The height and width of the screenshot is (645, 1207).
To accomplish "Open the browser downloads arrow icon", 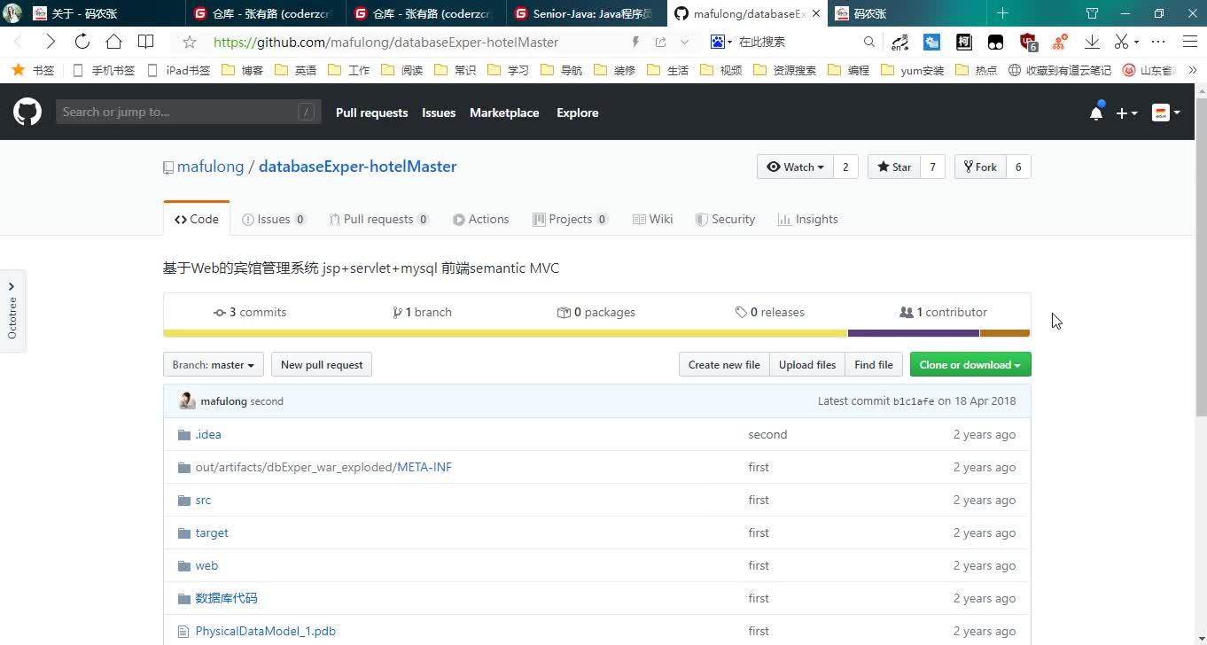I will coord(1092,42).
